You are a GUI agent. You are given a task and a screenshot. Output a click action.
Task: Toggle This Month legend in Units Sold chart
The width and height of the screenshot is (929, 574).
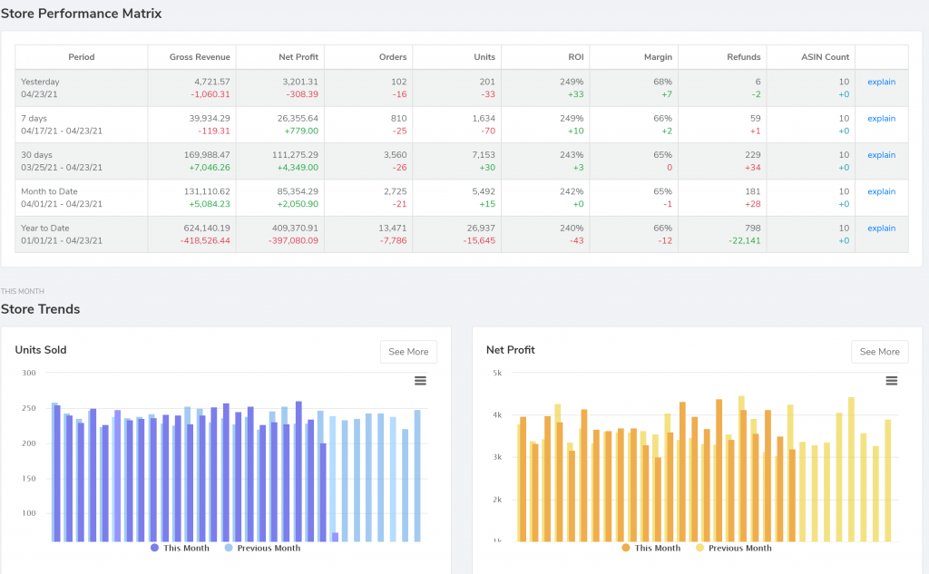click(x=180, y=548)
